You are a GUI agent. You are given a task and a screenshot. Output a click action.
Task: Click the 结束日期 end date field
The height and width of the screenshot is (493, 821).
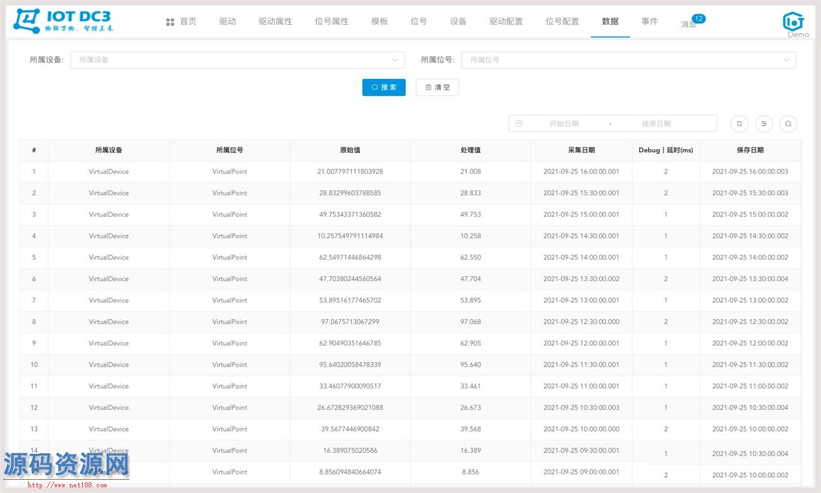click(x=656, y=124)
